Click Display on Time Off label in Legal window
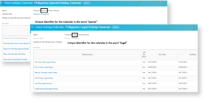The image size is (212, 103). (x=48, y=42)
